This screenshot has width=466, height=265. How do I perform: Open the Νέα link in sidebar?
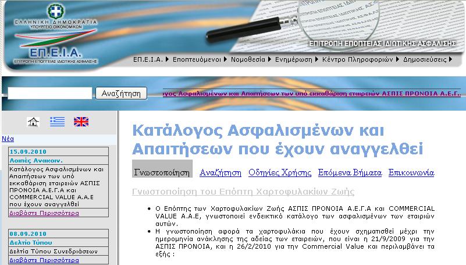pos(8,139)
